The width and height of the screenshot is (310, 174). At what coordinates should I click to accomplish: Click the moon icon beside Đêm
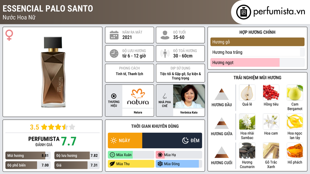tap(185, 140)
